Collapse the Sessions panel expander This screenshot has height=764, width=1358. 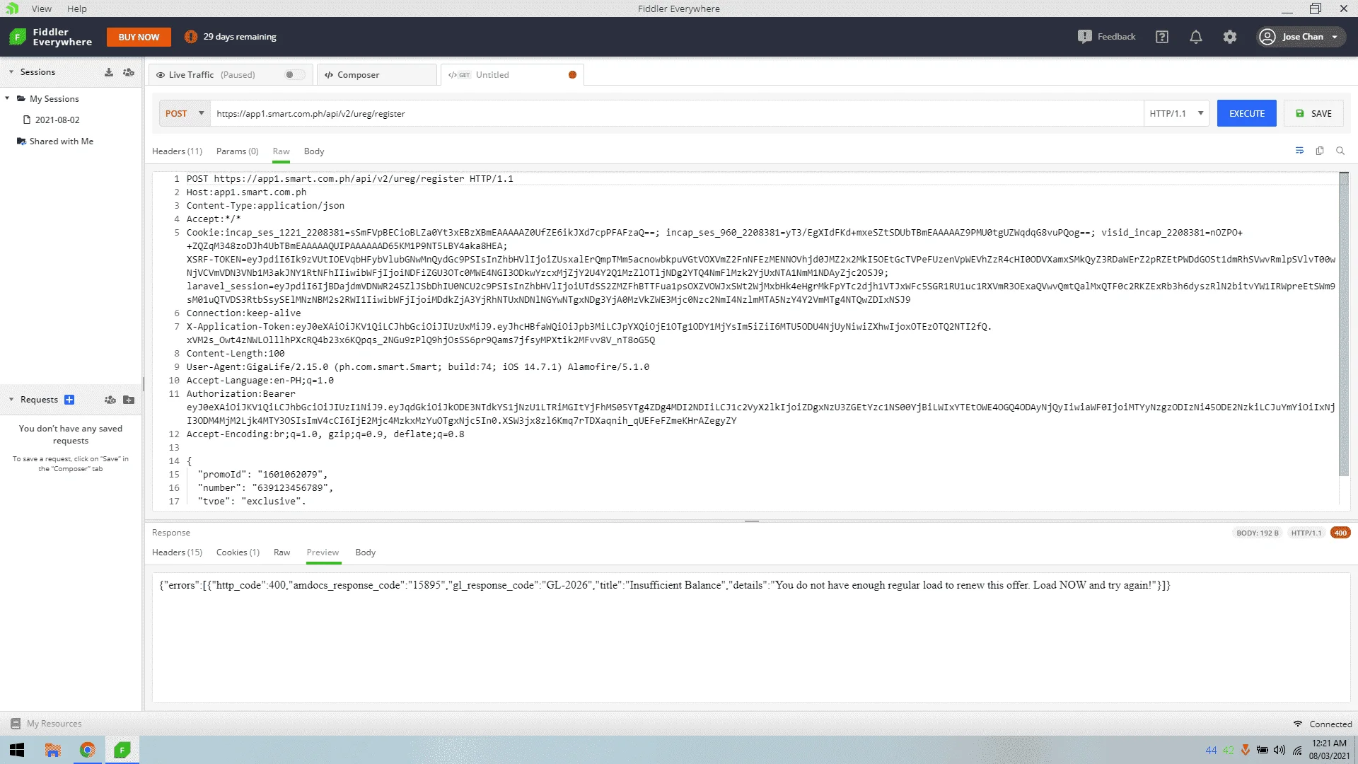click(x=11, y=72)
